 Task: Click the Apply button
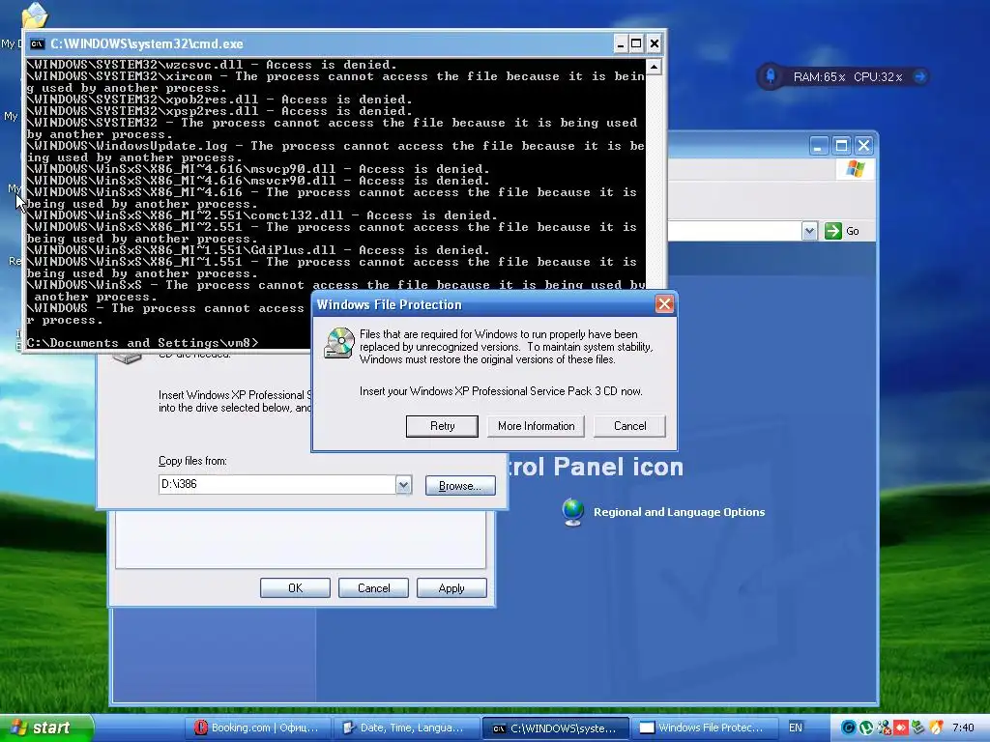coord(451,588)
